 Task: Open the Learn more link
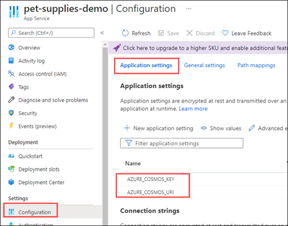(x=193, y=109)
